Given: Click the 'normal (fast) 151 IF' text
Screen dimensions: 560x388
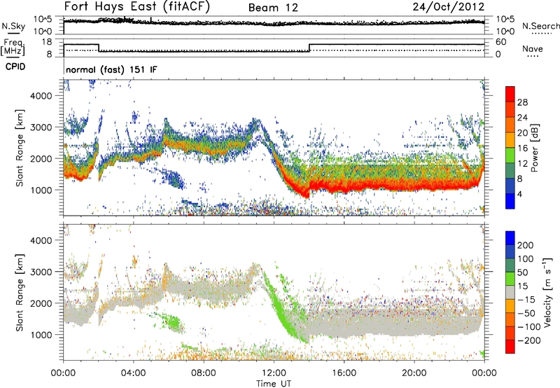Looking at the screenshot, I should pyautogui.click(x=111, y=69).
